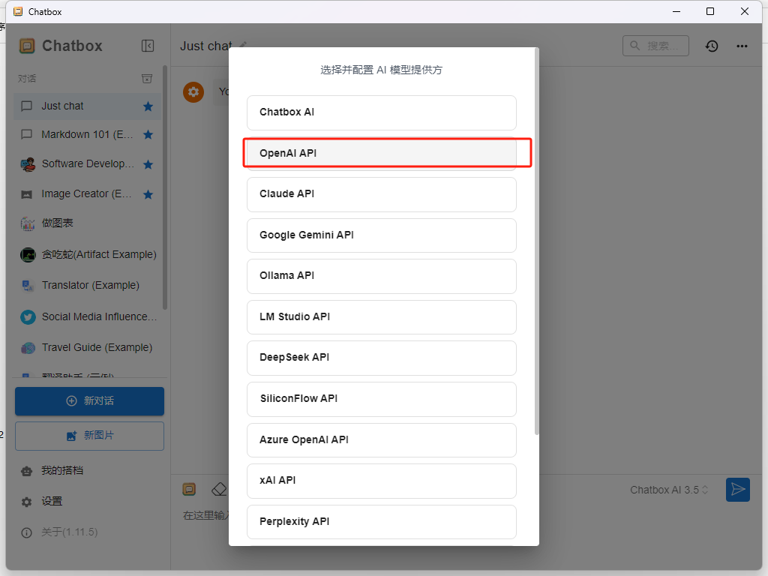This screenshot has height=576, width=768.
Task: Click the info icon next to 关于
Action: [x=26, y=533]
